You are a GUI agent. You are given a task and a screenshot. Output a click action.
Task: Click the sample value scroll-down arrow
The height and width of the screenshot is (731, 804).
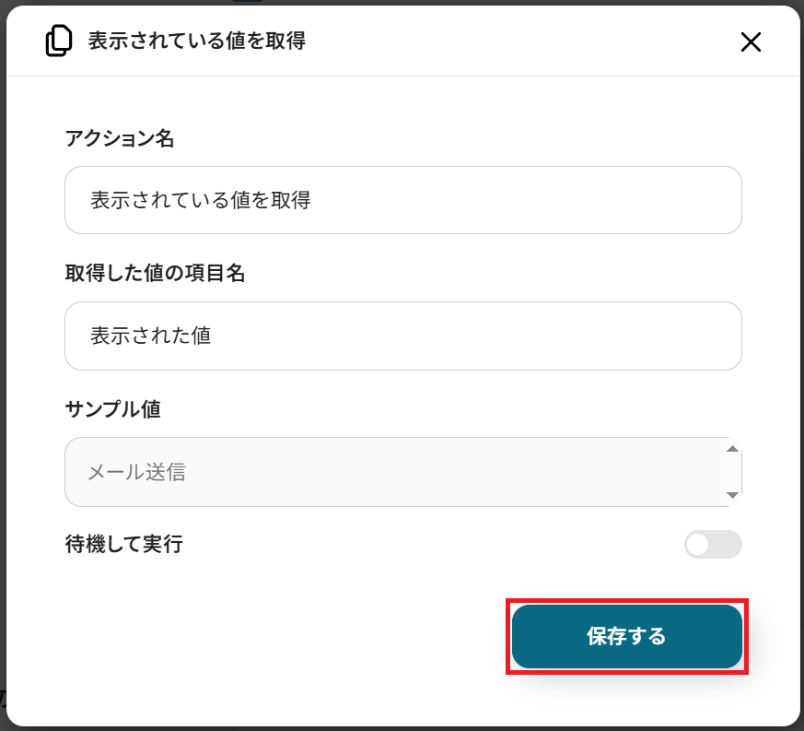point(732,495)
